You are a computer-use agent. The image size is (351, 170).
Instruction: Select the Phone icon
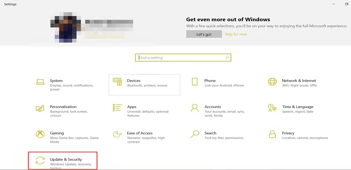click(x=195, y=81)
